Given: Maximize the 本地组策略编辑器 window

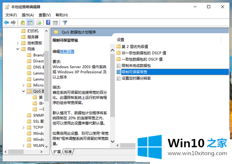Looking at the screenshot, I should [x=209, y=7].
